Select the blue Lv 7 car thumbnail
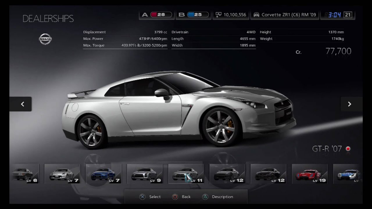The height and width of the screenshot is (209, 372). (x=103, y=174)
